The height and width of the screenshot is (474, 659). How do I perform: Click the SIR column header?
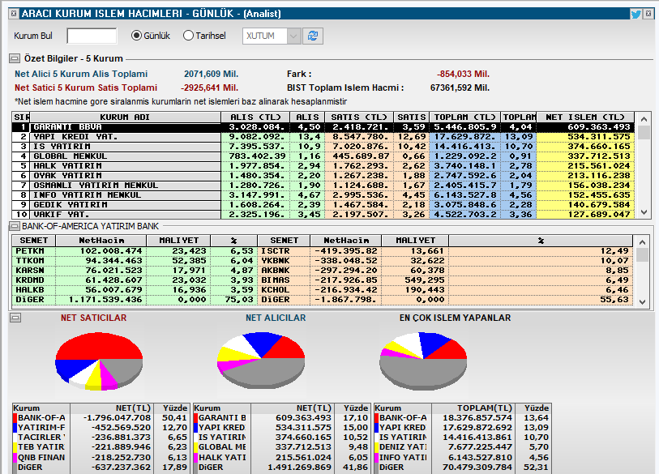pos(21,117)
